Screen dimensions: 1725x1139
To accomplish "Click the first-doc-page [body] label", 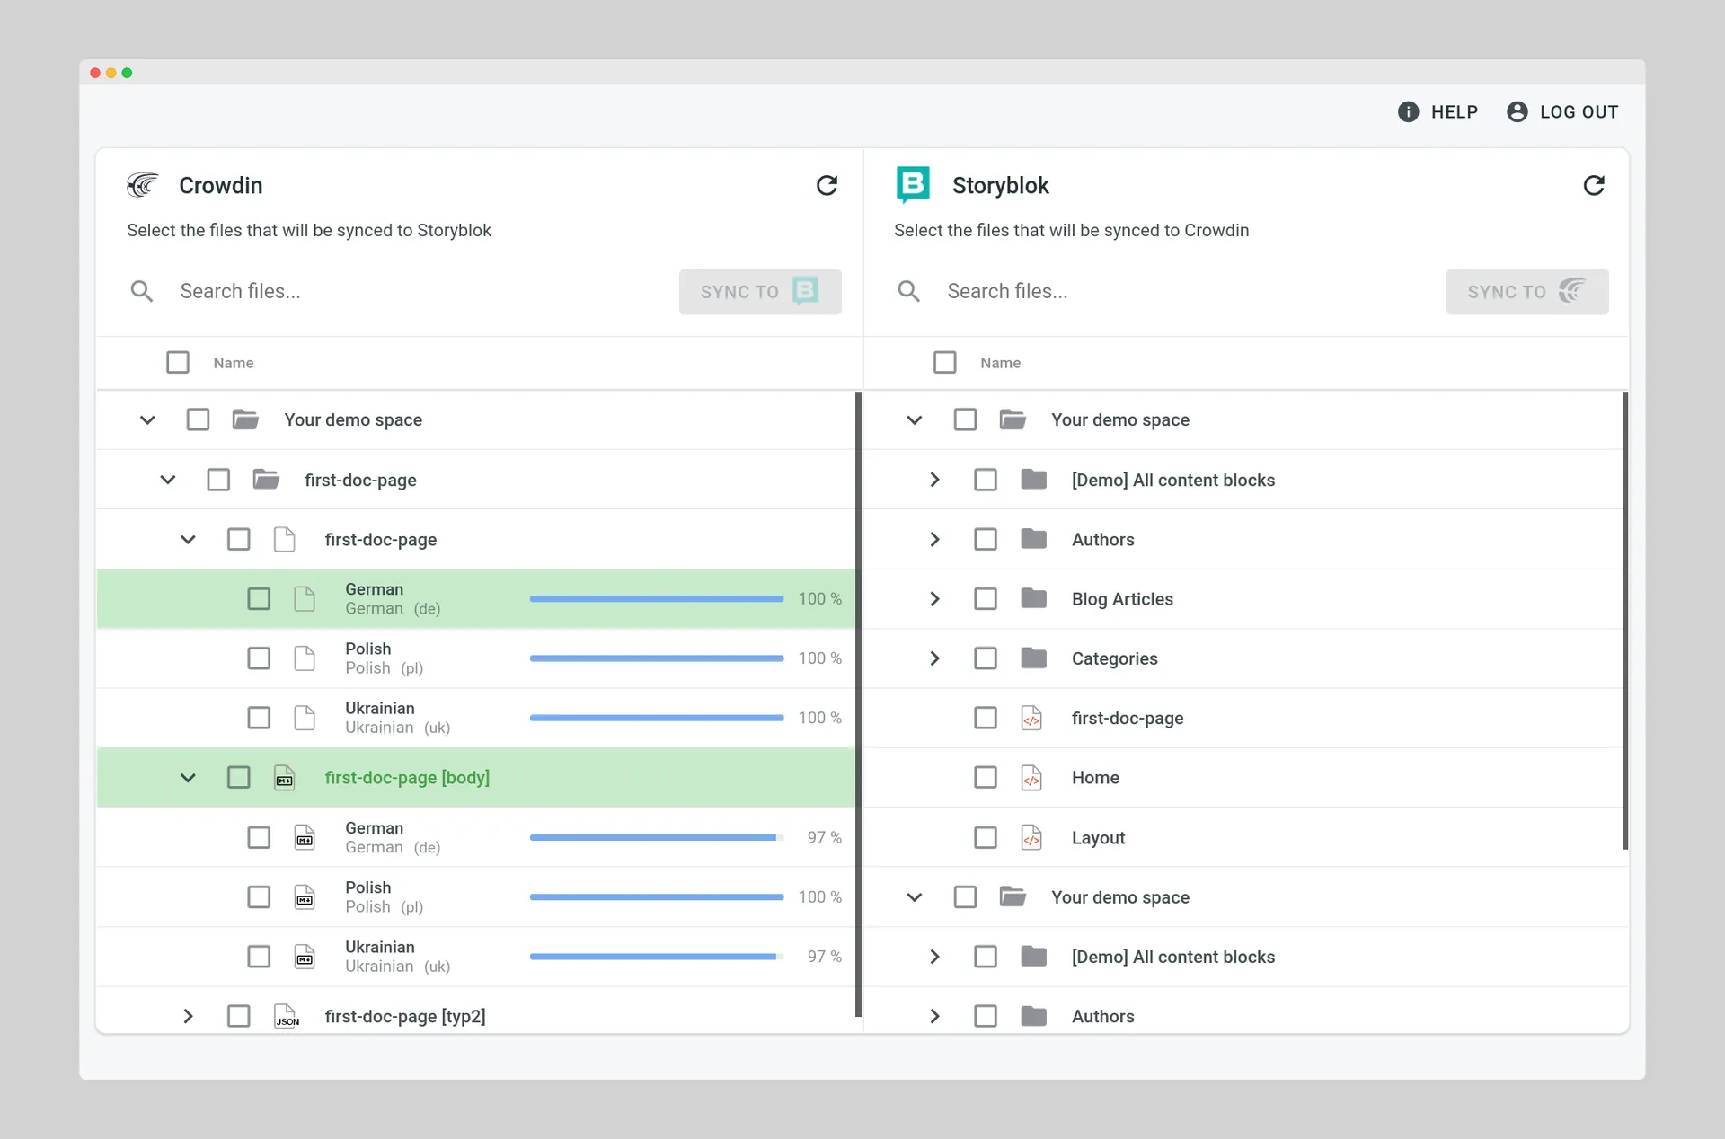I will pyautogui.click(x=407, y=778).
